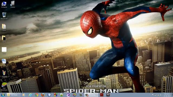Open the dark Fn app in taskbar
The width and height of the screenshot is (173, 97).
pyautogui.click(x=108, y=95)
